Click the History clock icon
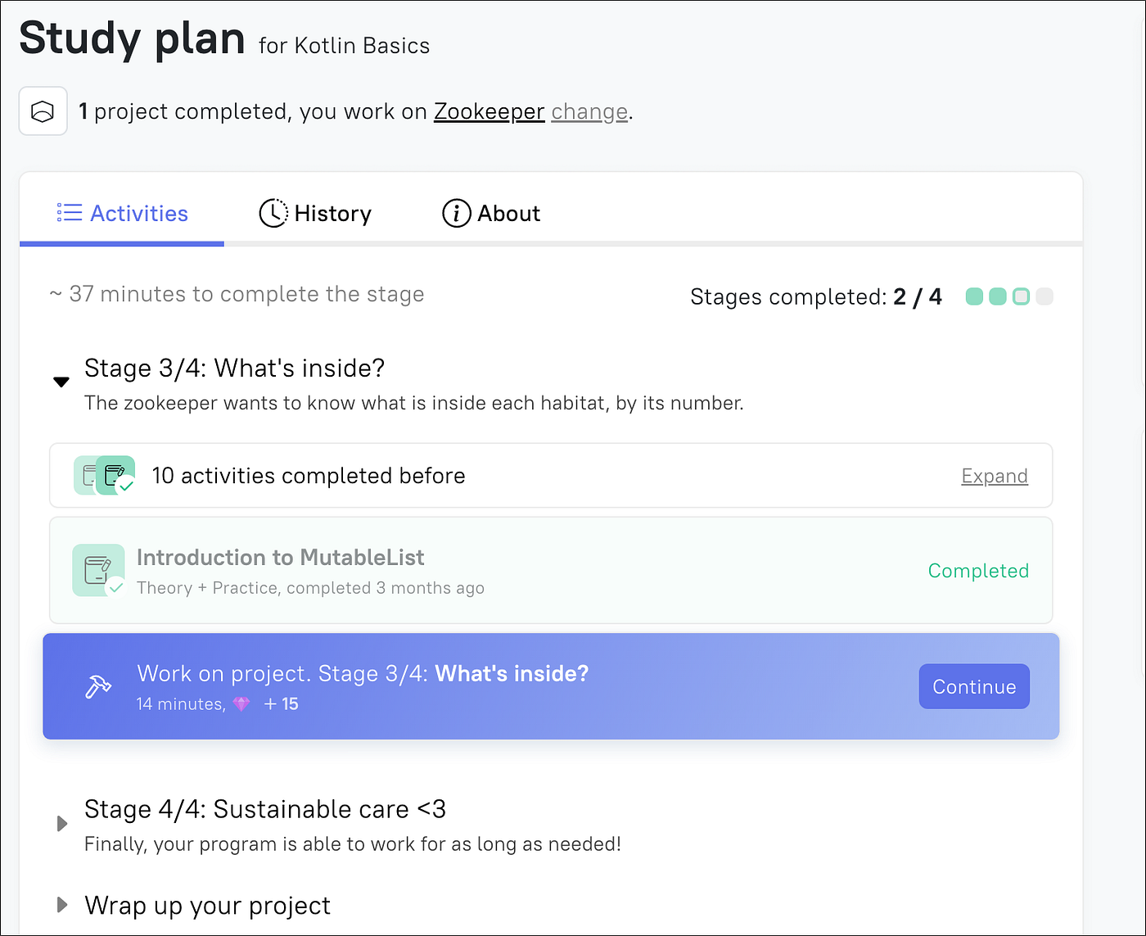This screenshot has height=936, width=1146. 273,214
